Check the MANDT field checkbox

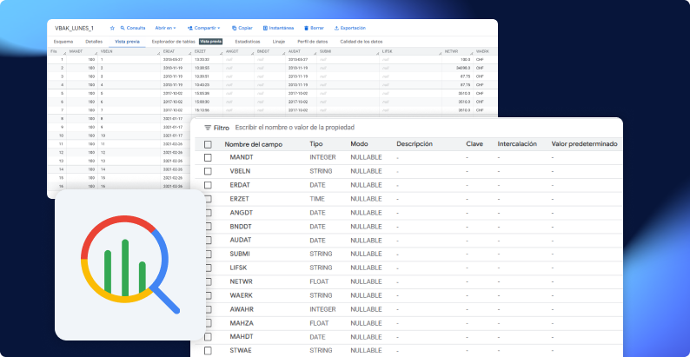click(x=208, y=157)
